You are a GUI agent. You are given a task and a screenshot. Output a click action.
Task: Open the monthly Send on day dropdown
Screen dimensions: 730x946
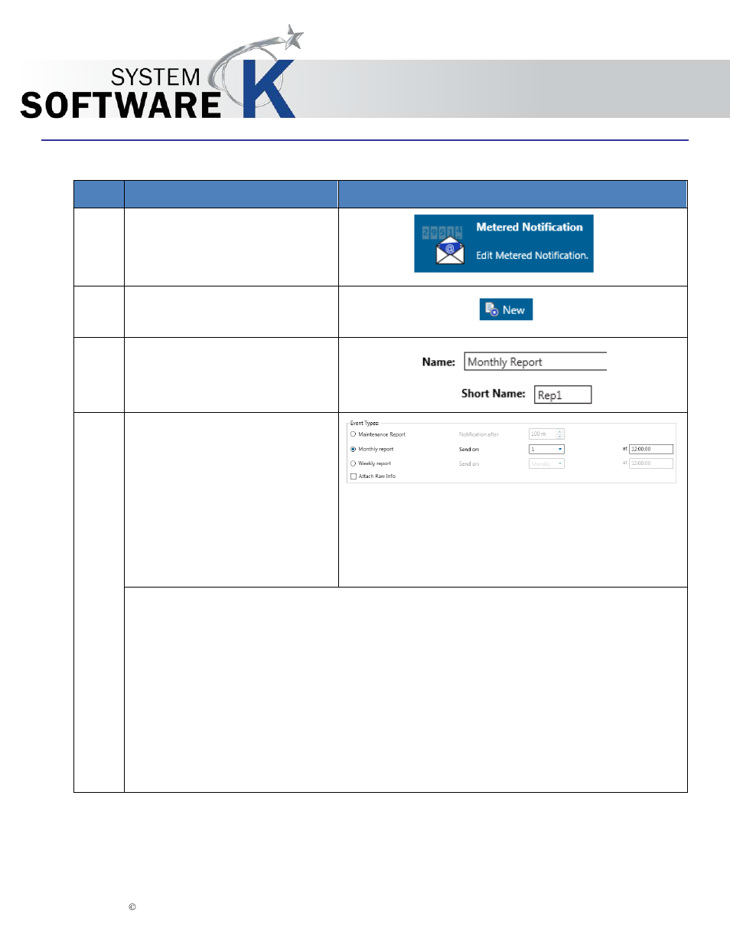pos(546,449)
